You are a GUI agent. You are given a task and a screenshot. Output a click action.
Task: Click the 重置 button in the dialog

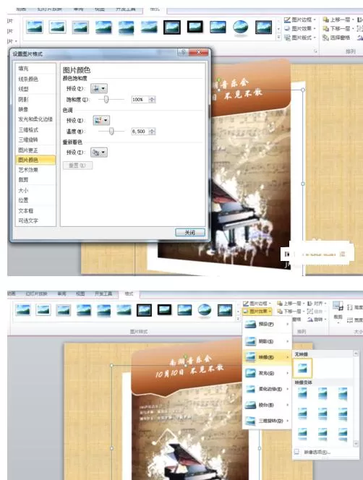point(77,166)
